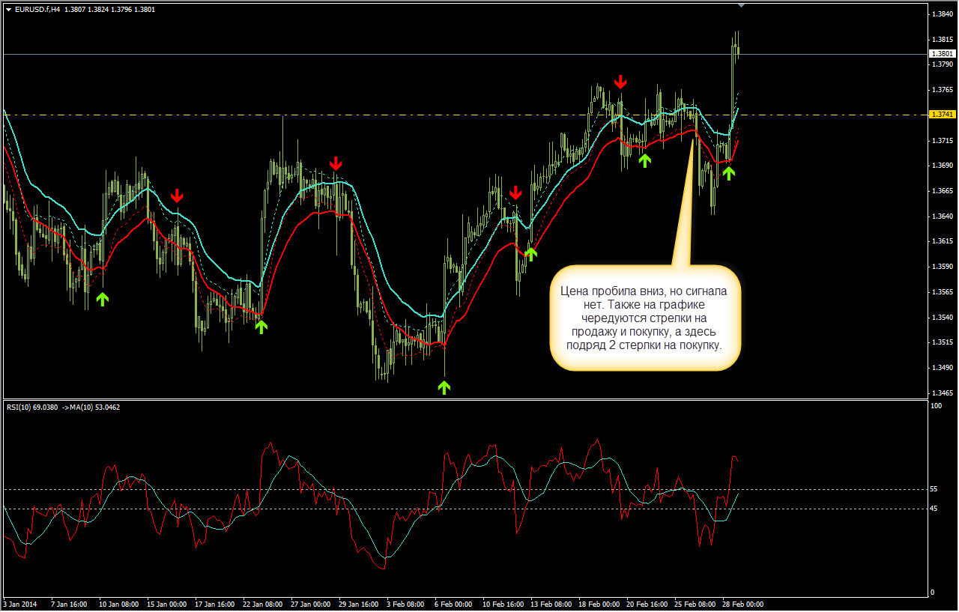Viewport: 959px width, 612px height.
Task: Select green buy arrow above 6 Feb 00:00
Action: tap(444, 387)
